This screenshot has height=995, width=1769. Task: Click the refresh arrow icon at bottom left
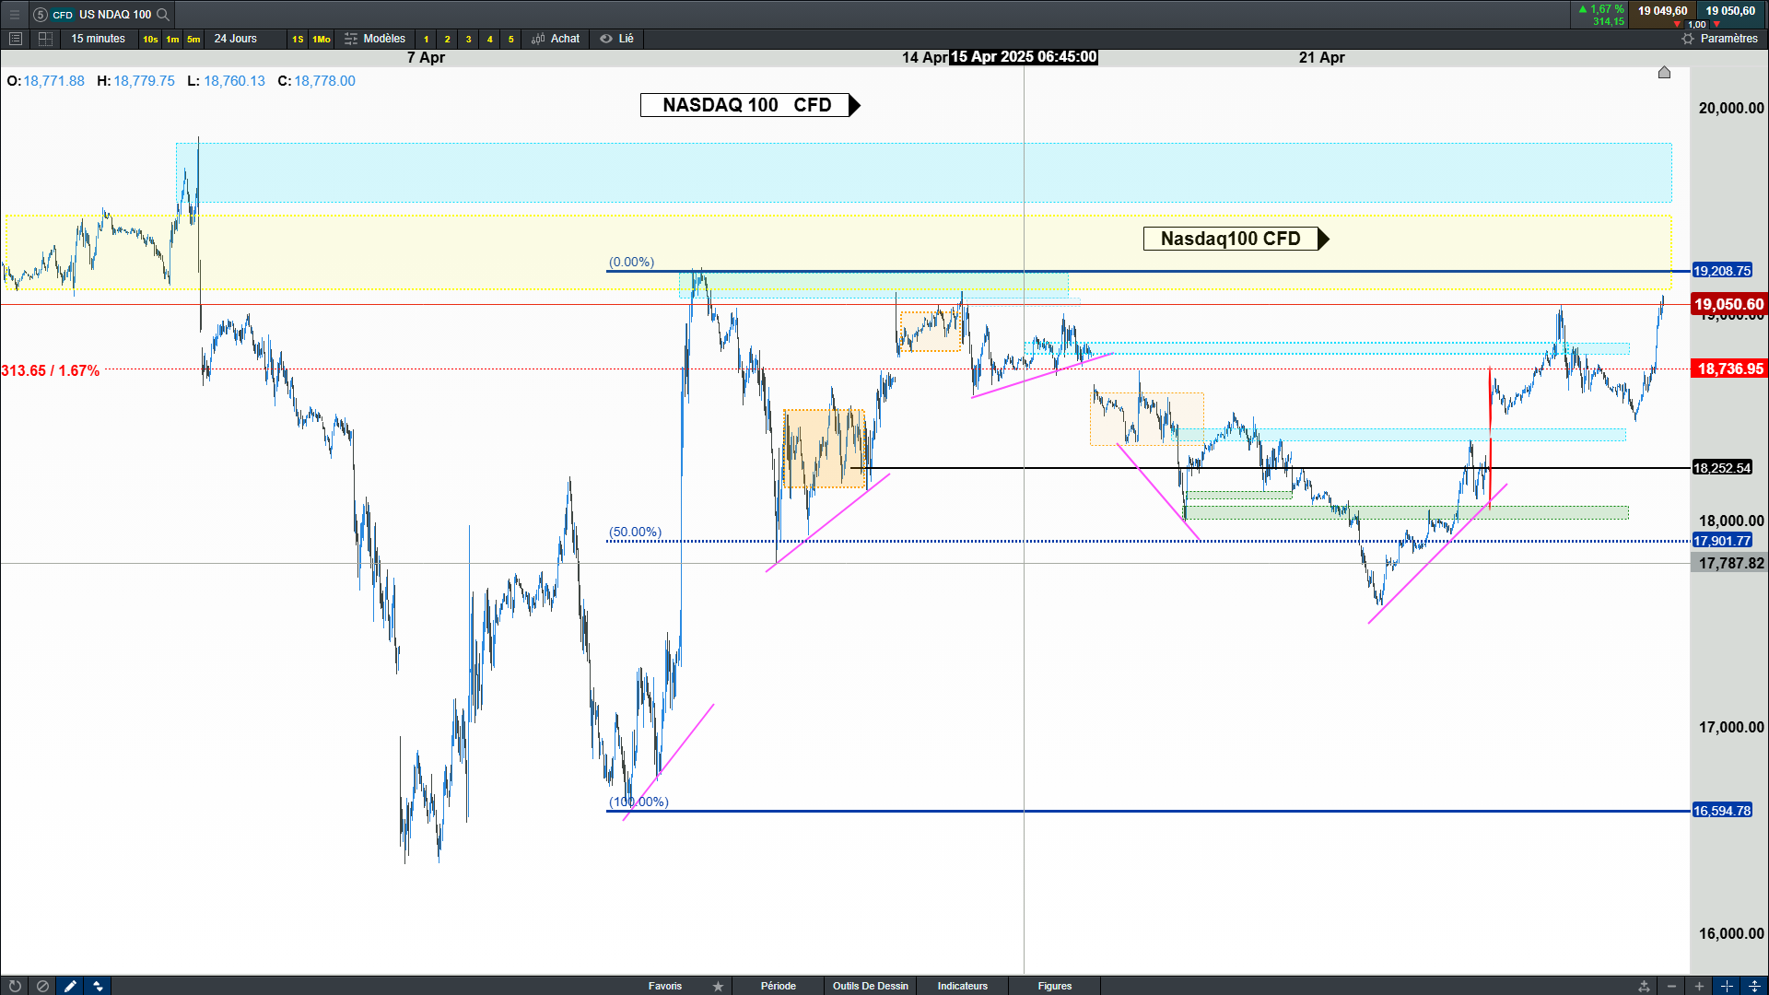click(15, 986)
